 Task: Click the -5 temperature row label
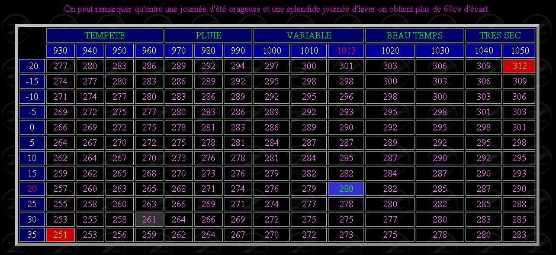[32, 112]
